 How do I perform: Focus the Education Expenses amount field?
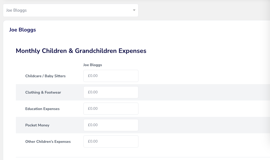click(x=111, y=108)
